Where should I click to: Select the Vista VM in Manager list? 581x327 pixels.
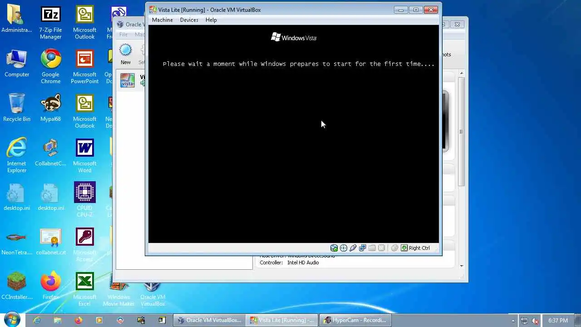[x=132, y=80]
